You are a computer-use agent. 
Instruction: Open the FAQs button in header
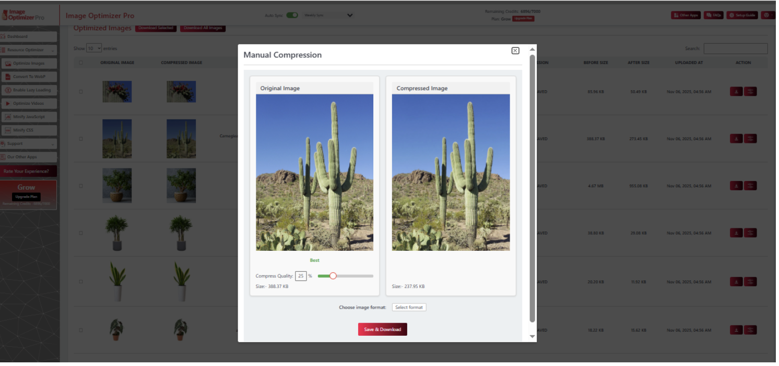[713, 15]
